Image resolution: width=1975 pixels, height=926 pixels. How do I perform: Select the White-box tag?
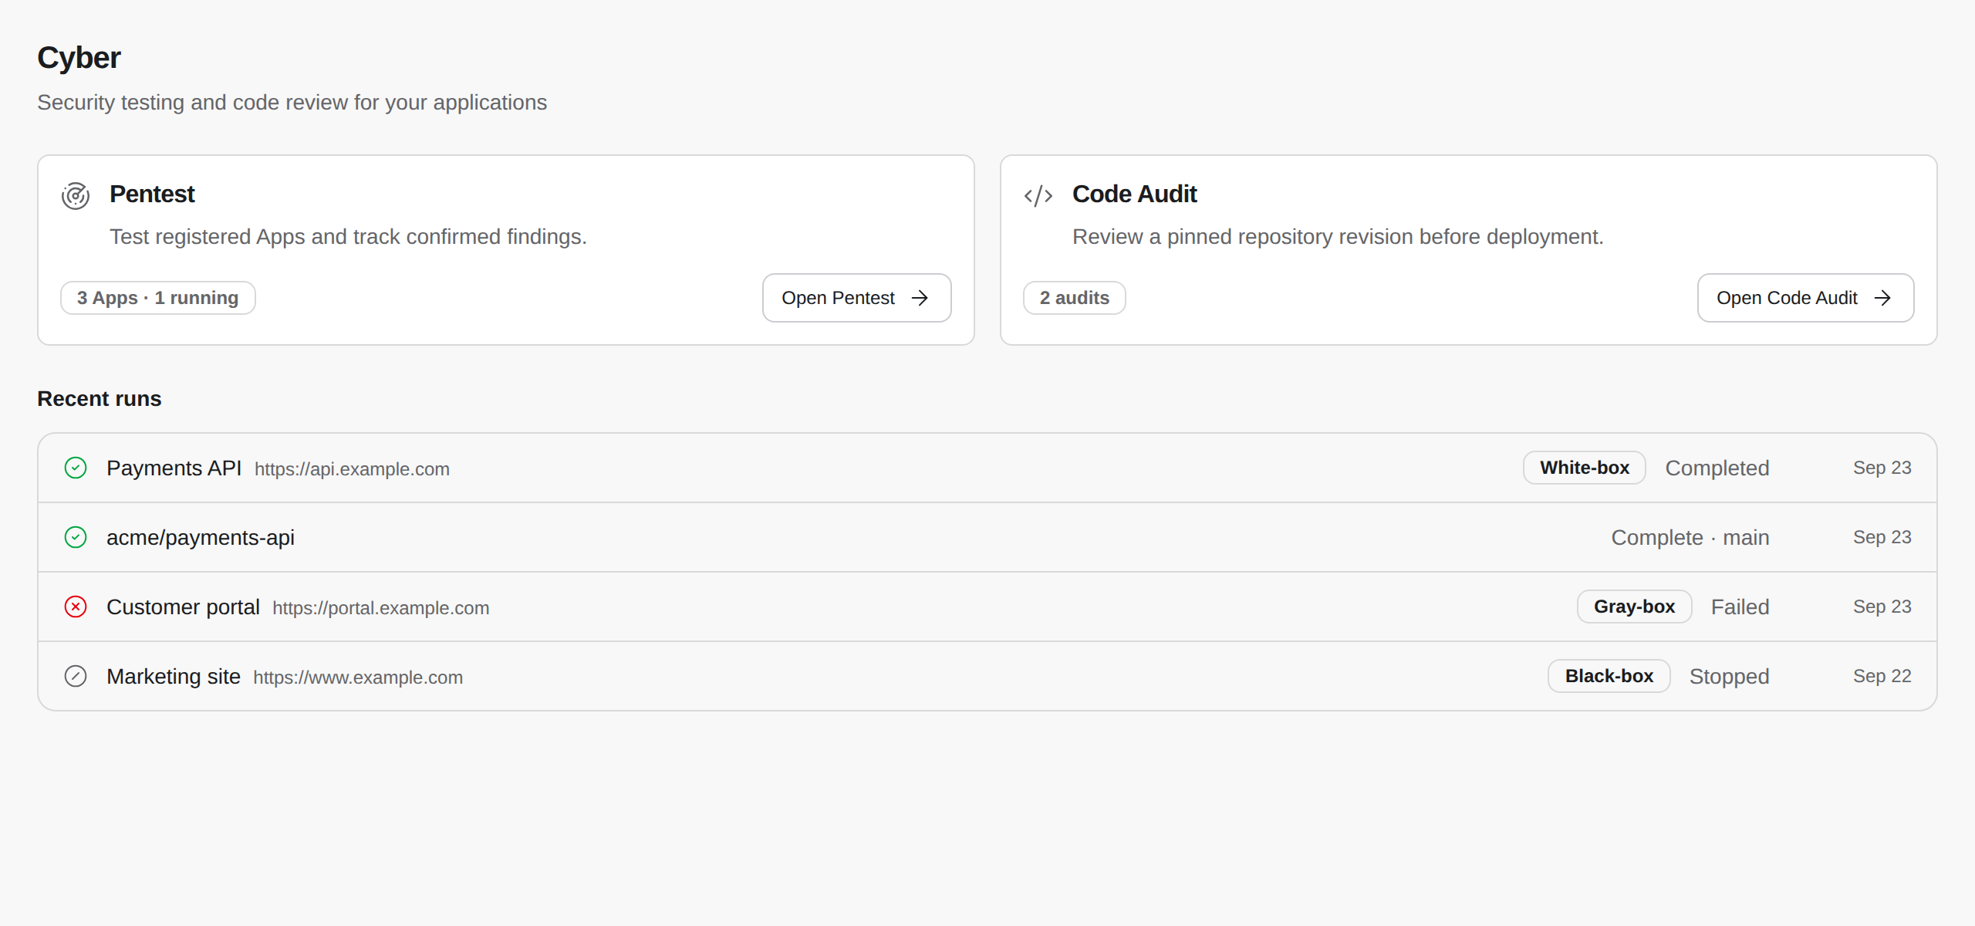pos(1585,468)
